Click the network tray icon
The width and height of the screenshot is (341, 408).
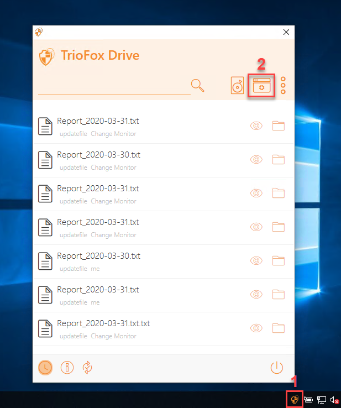tap(322, 399)
